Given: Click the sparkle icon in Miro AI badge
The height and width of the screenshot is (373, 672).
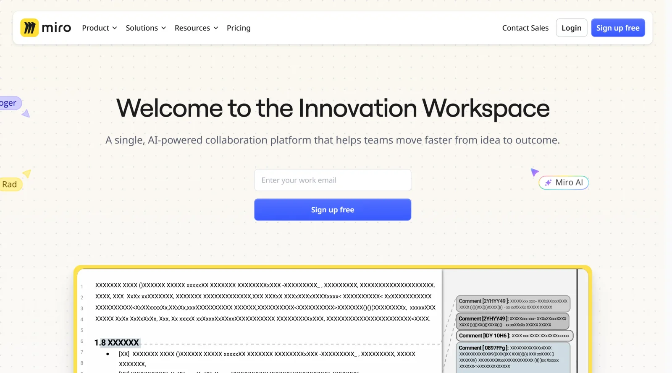Looking at the screenshot, I should (x=548, y=183).
